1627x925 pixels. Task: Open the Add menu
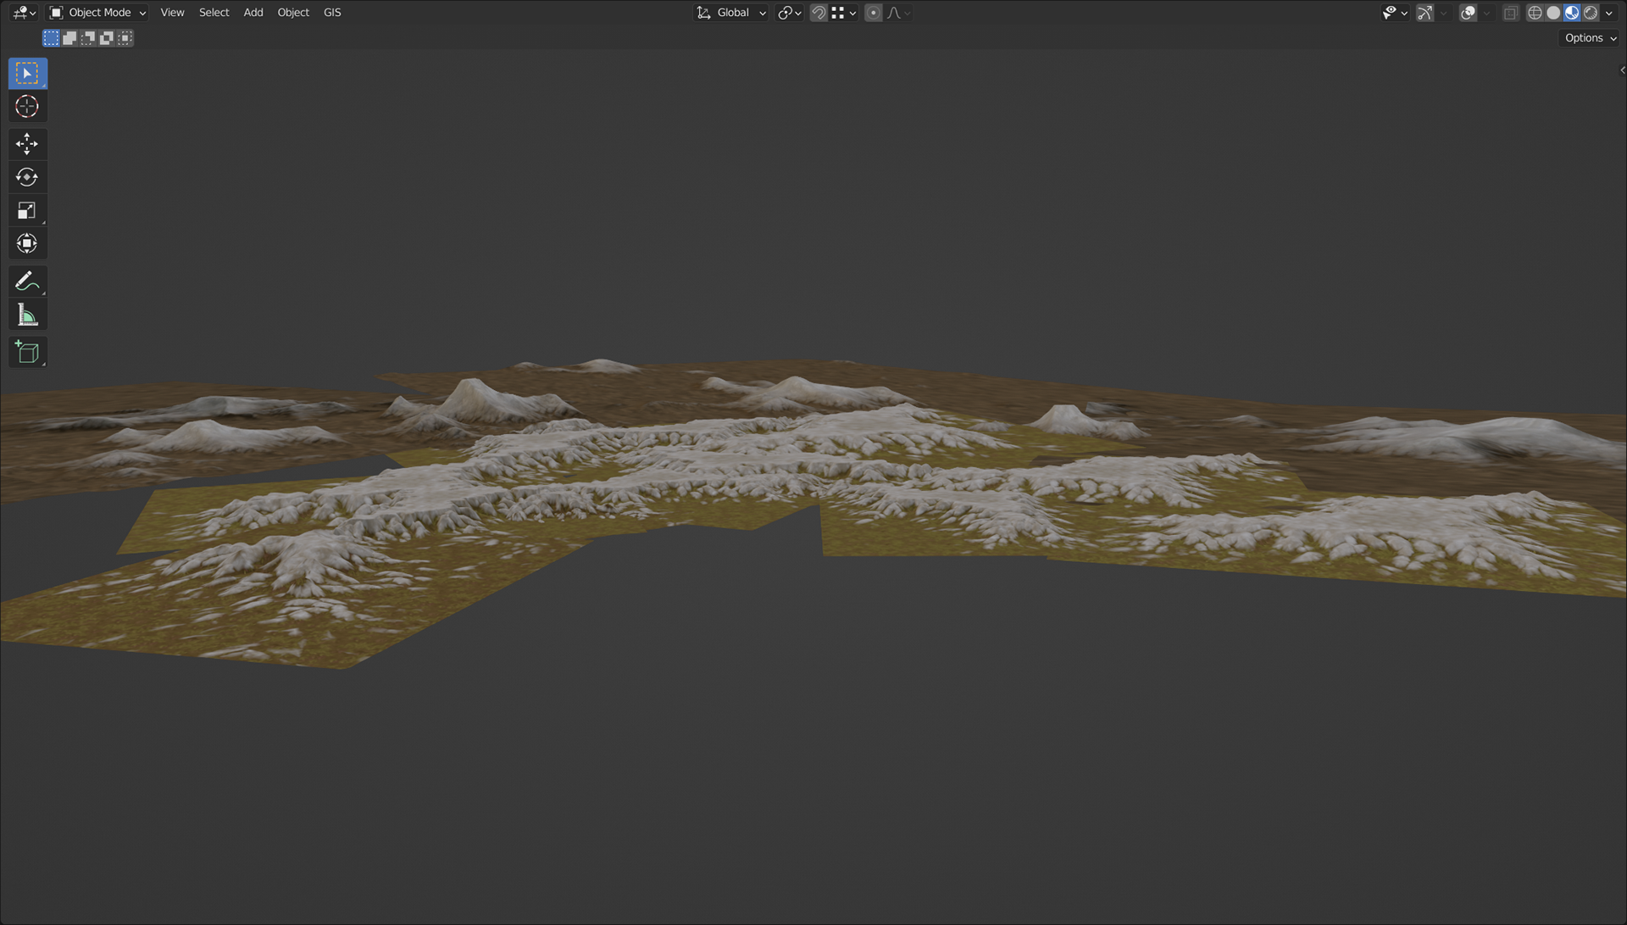click(253, 13)
